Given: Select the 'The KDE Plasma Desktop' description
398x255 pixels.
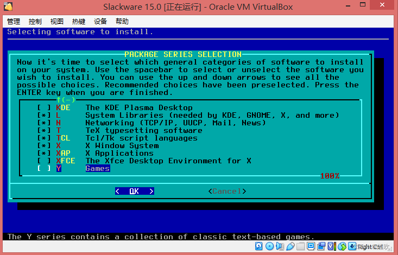Looking at the screenshot, I should tap(139, 107).
